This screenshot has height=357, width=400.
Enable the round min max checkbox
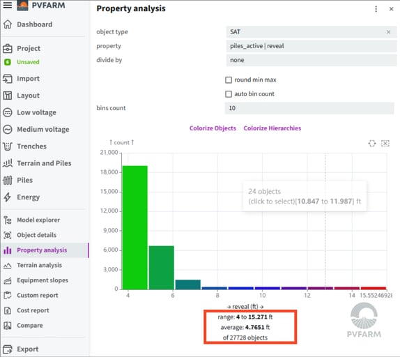click(x=229, y=80)
